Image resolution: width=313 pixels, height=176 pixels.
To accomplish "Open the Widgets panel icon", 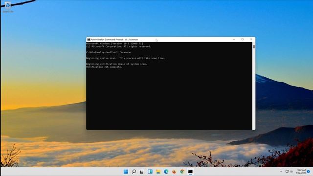I will coord(150,172).
